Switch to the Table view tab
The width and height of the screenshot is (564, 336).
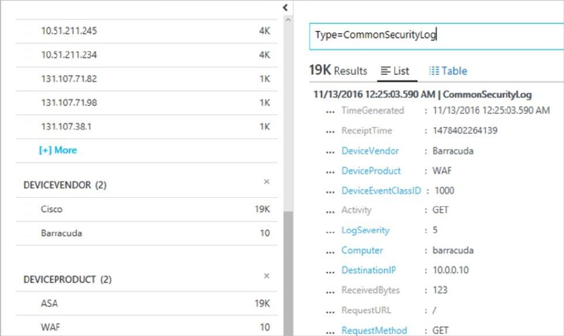(448, 71)
